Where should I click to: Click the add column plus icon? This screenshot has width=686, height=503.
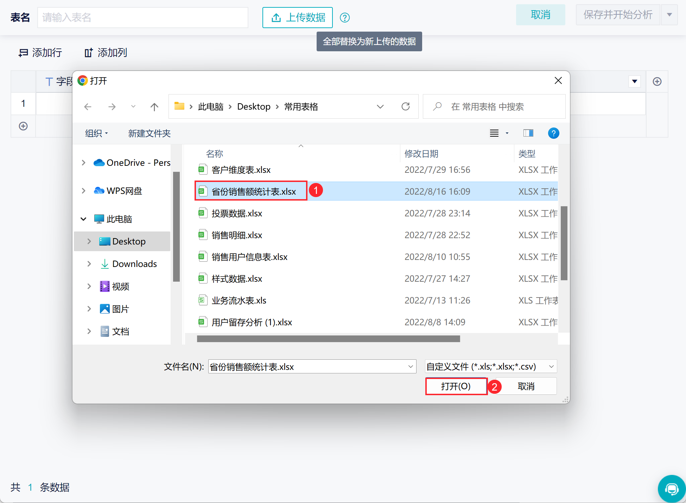pos(657,81)
